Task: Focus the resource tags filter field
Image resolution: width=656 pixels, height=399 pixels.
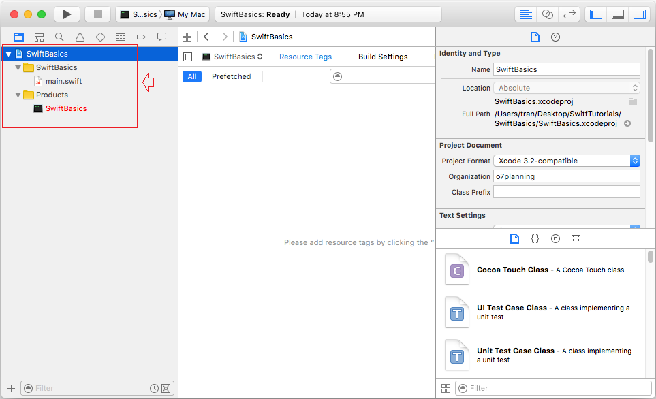Action: point(383,76)
